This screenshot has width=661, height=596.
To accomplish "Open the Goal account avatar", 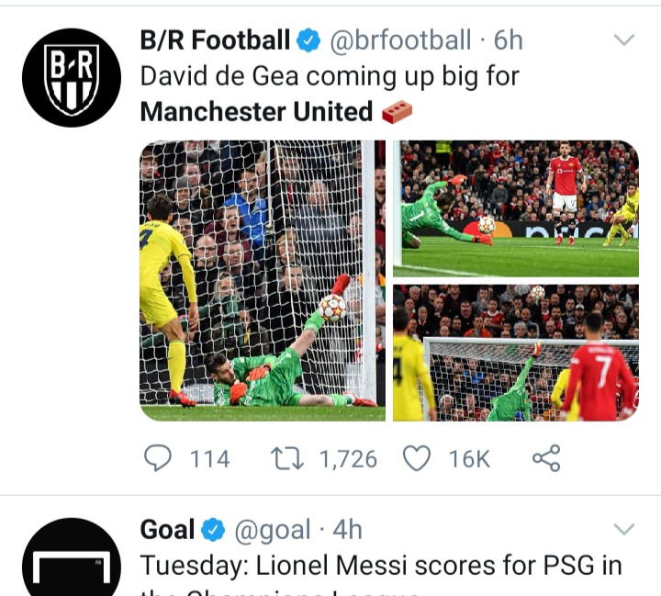I will click(72, 557).
